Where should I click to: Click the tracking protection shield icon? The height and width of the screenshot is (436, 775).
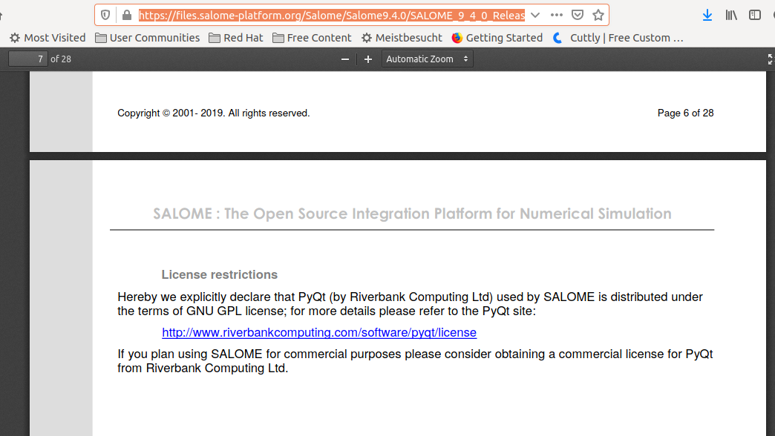pyautogui.click(x=105, y=15)
